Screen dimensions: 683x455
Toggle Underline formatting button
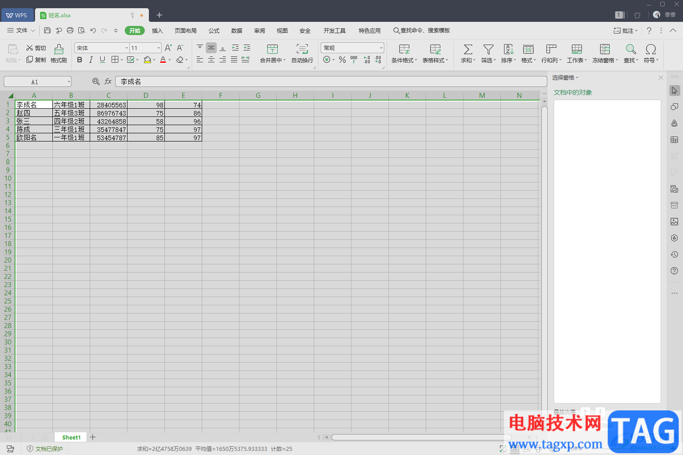102,60
